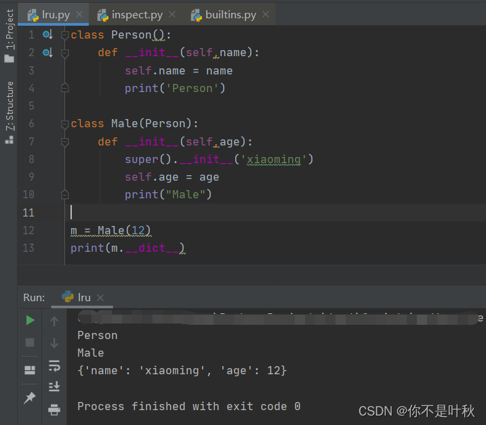Screen dimensions: 486x425
Task: Click the m = Male(12) statement
Action: click(110, 231)
